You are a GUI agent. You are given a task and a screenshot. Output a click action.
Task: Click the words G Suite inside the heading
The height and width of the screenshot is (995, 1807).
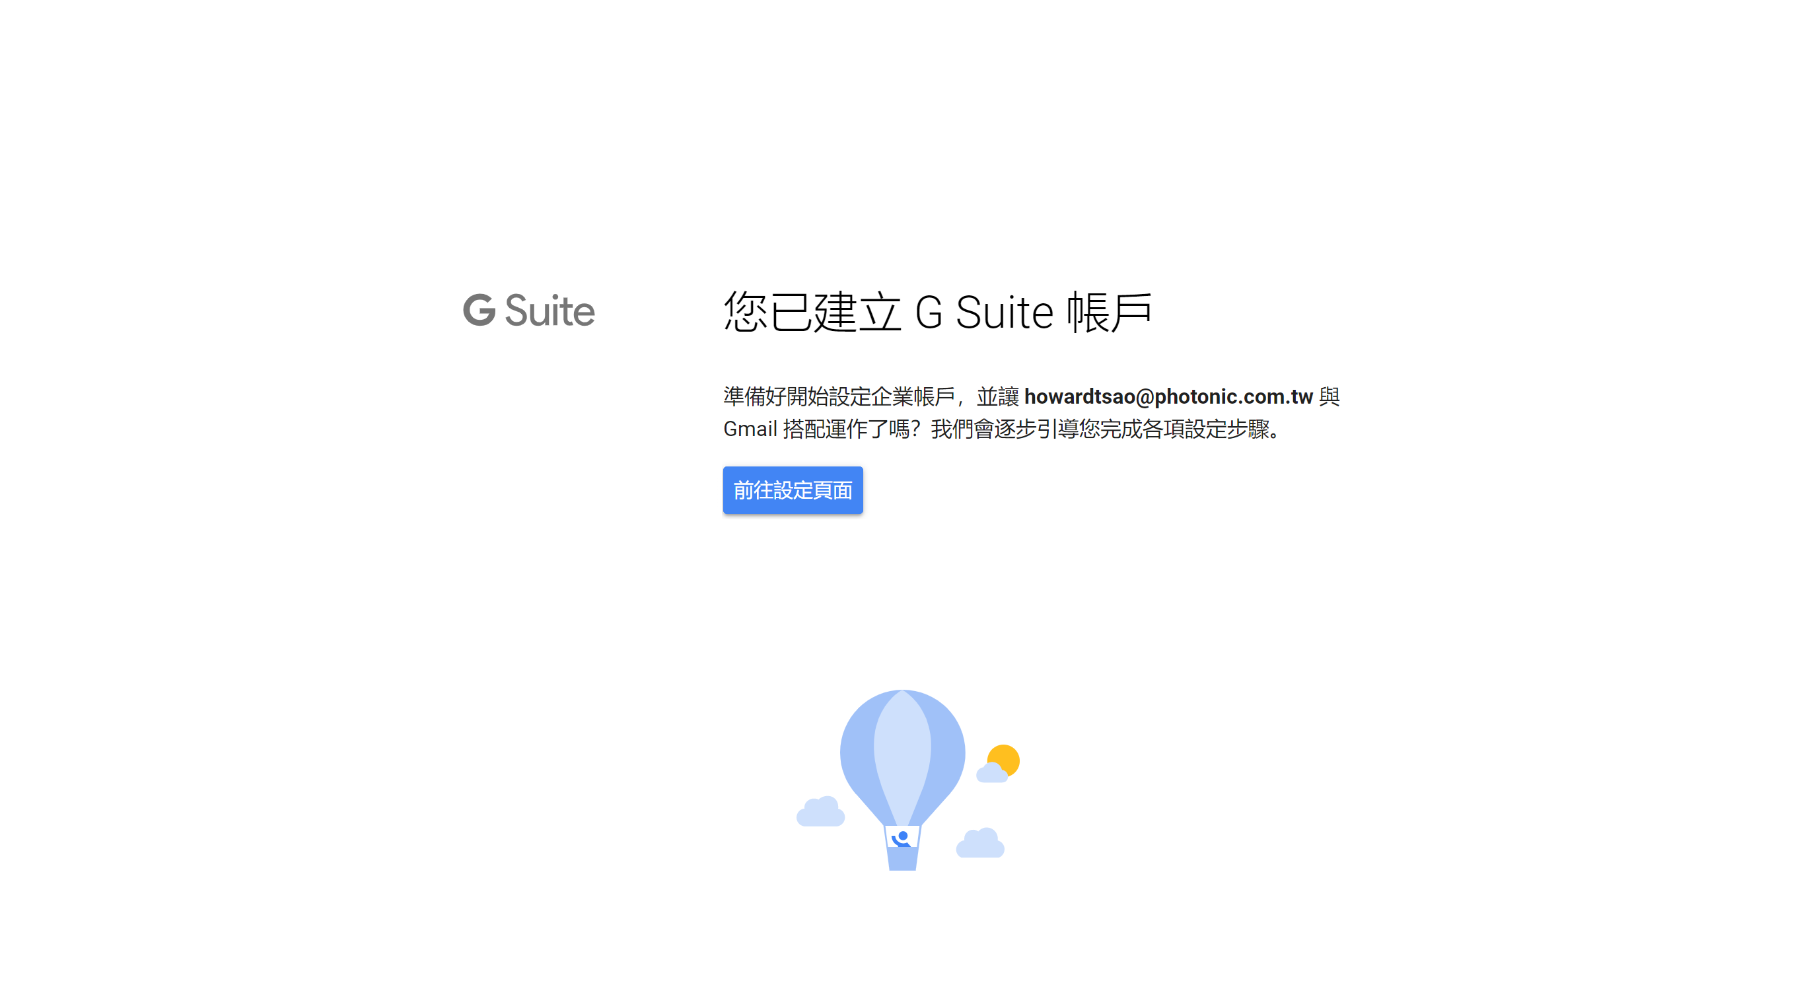(x=984, y=313)
